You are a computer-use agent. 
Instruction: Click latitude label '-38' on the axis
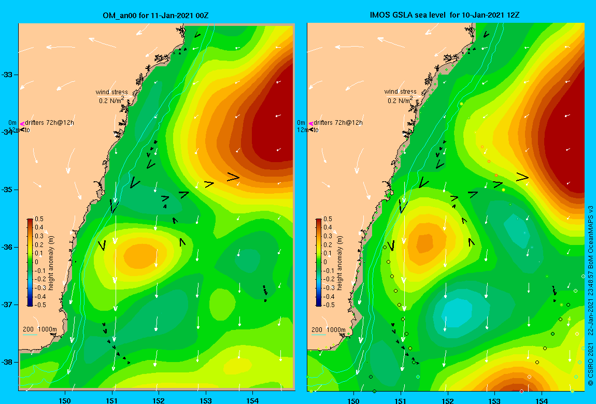tap(7, 362)
